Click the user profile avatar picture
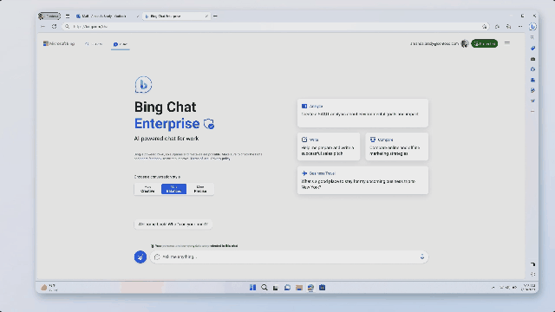 click(465, 43)
